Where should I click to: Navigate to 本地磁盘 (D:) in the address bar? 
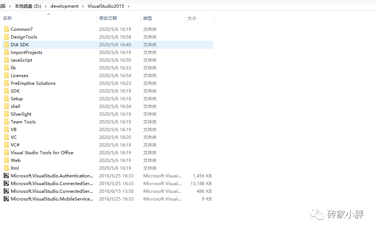(x=28, y=6)
